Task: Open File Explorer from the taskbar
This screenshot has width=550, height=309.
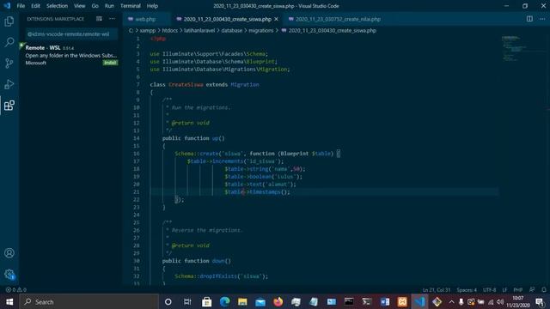Action: click(242, 301)
